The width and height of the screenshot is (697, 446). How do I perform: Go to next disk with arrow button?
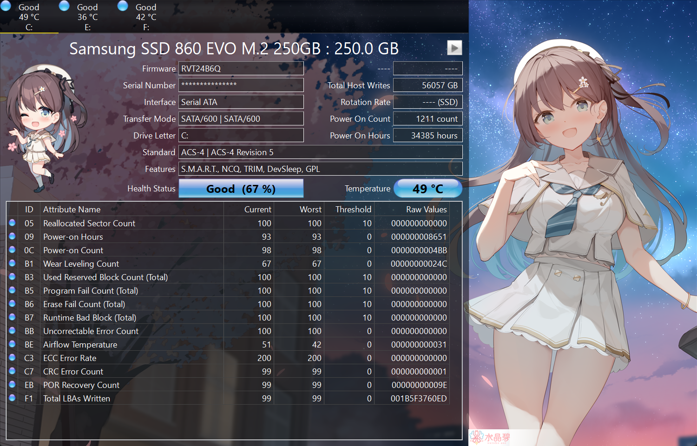pyautogui.click(x=454, y=47)
